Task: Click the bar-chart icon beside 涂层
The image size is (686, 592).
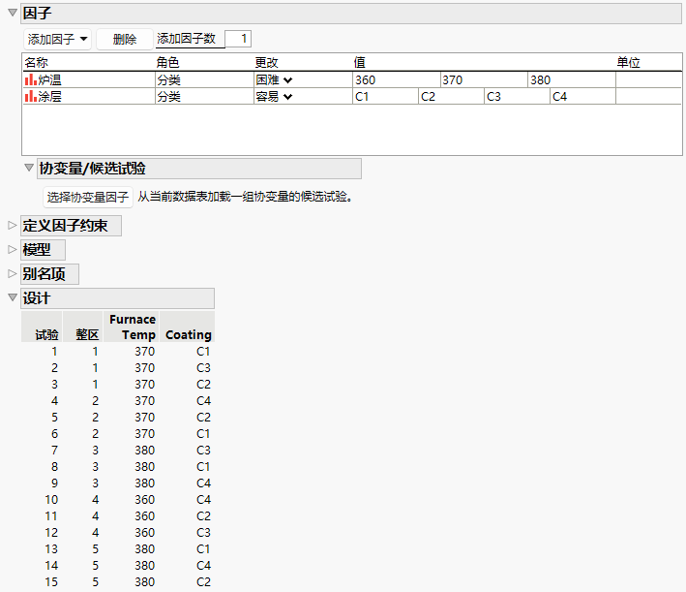Action: pyautogui.click(x=31, y=96)
